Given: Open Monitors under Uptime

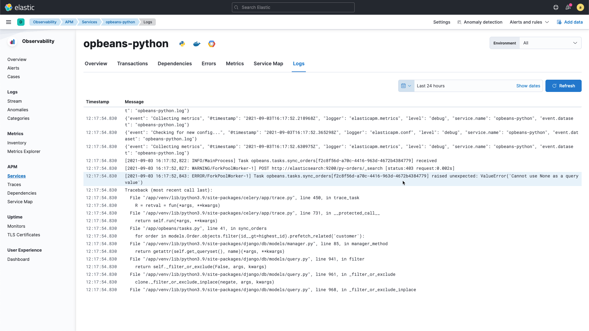Looking at the screenshot, I should pos(16,226).
